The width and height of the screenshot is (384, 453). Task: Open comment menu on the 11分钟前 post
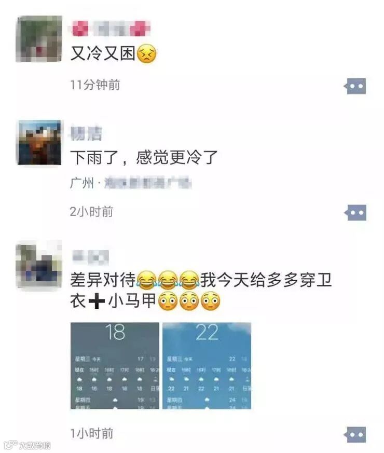coord(355,86)
